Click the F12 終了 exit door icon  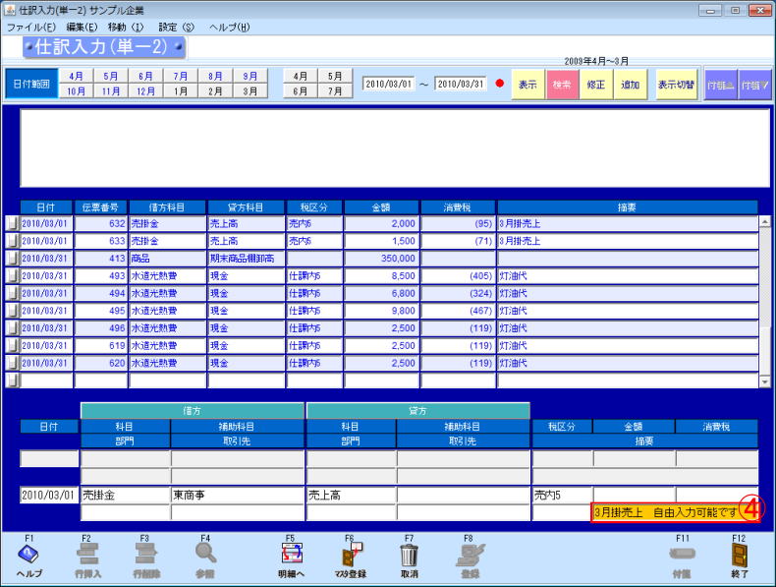[740, 555]
